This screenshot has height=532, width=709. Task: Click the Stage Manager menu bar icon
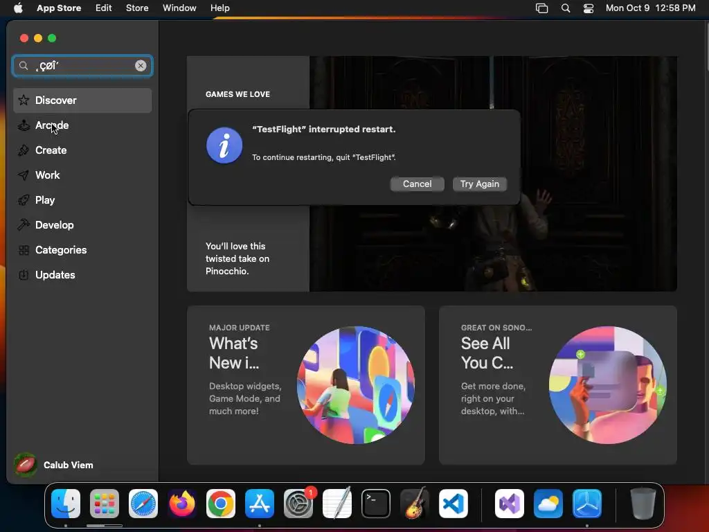pos(541,8)
